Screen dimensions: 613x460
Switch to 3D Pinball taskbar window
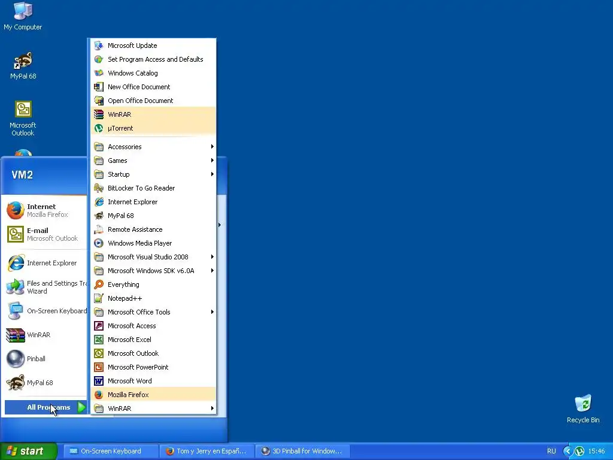303,451
